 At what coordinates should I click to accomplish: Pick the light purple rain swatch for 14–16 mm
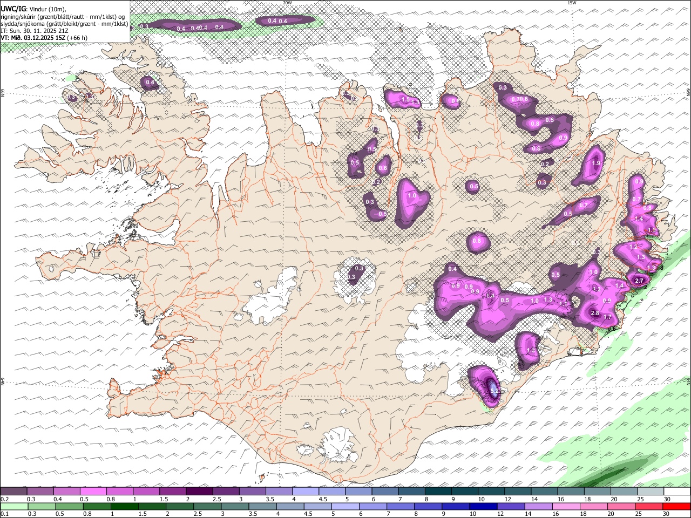[538, 506]
